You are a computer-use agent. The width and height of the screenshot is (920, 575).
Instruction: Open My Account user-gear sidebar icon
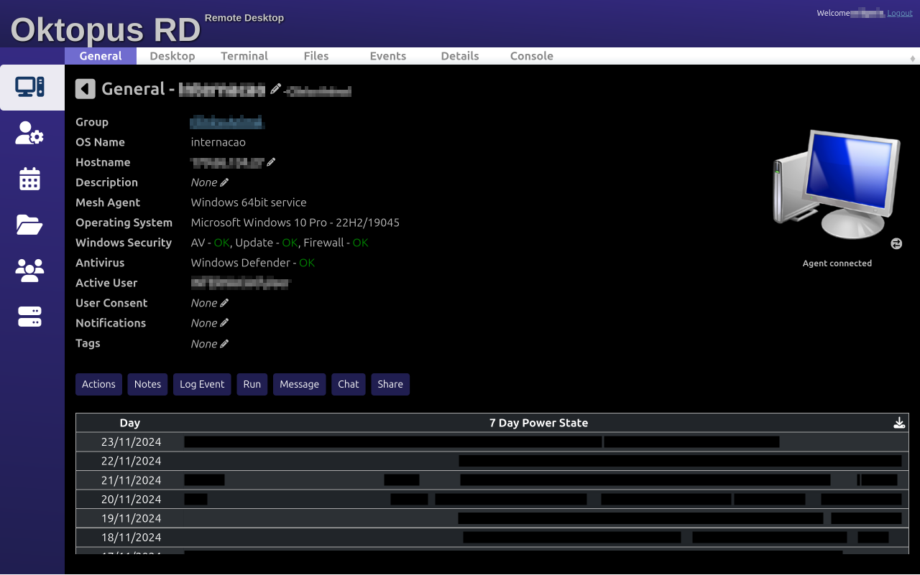[x=30, y=133]
